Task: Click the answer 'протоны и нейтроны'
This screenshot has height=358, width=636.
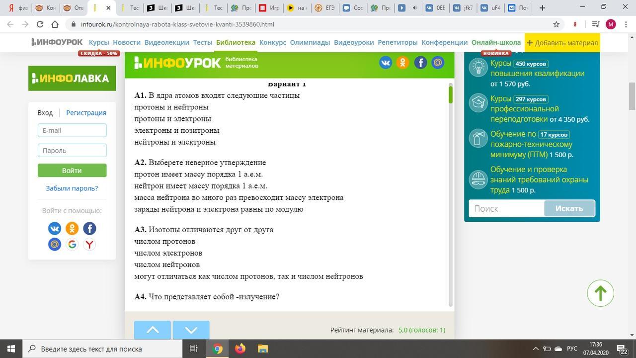Action: click(171, 107)
